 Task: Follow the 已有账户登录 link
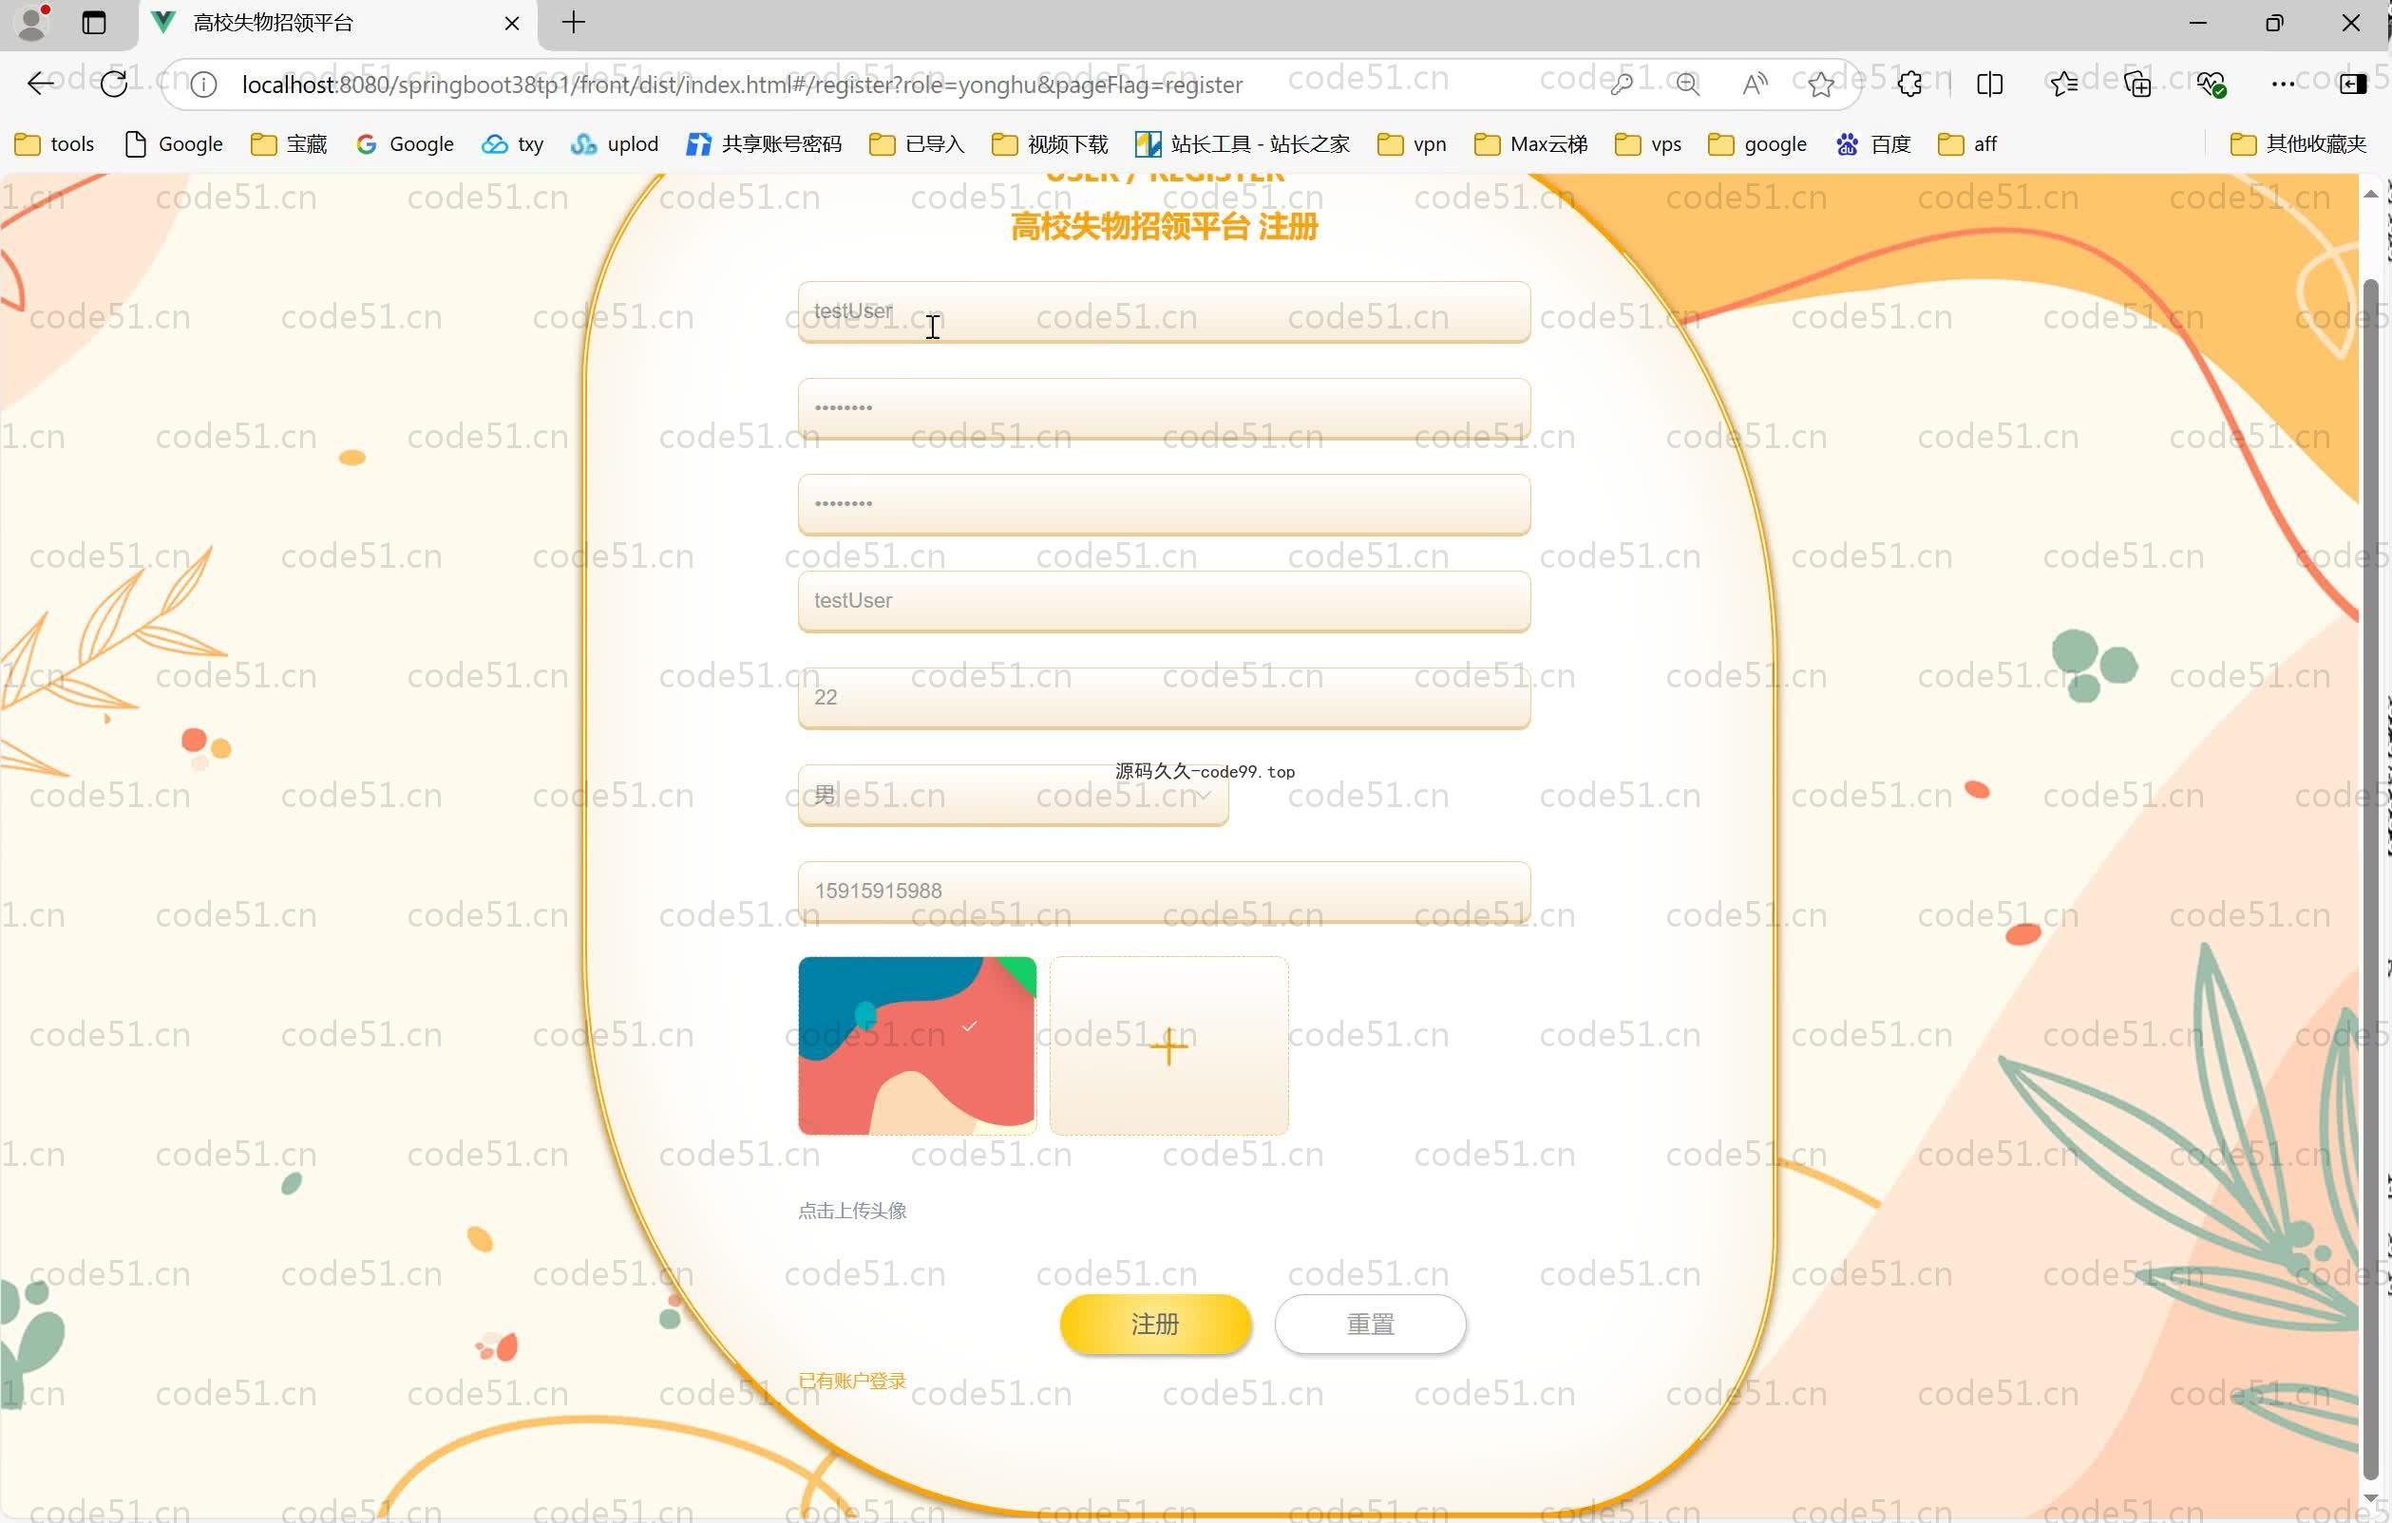851,1380
